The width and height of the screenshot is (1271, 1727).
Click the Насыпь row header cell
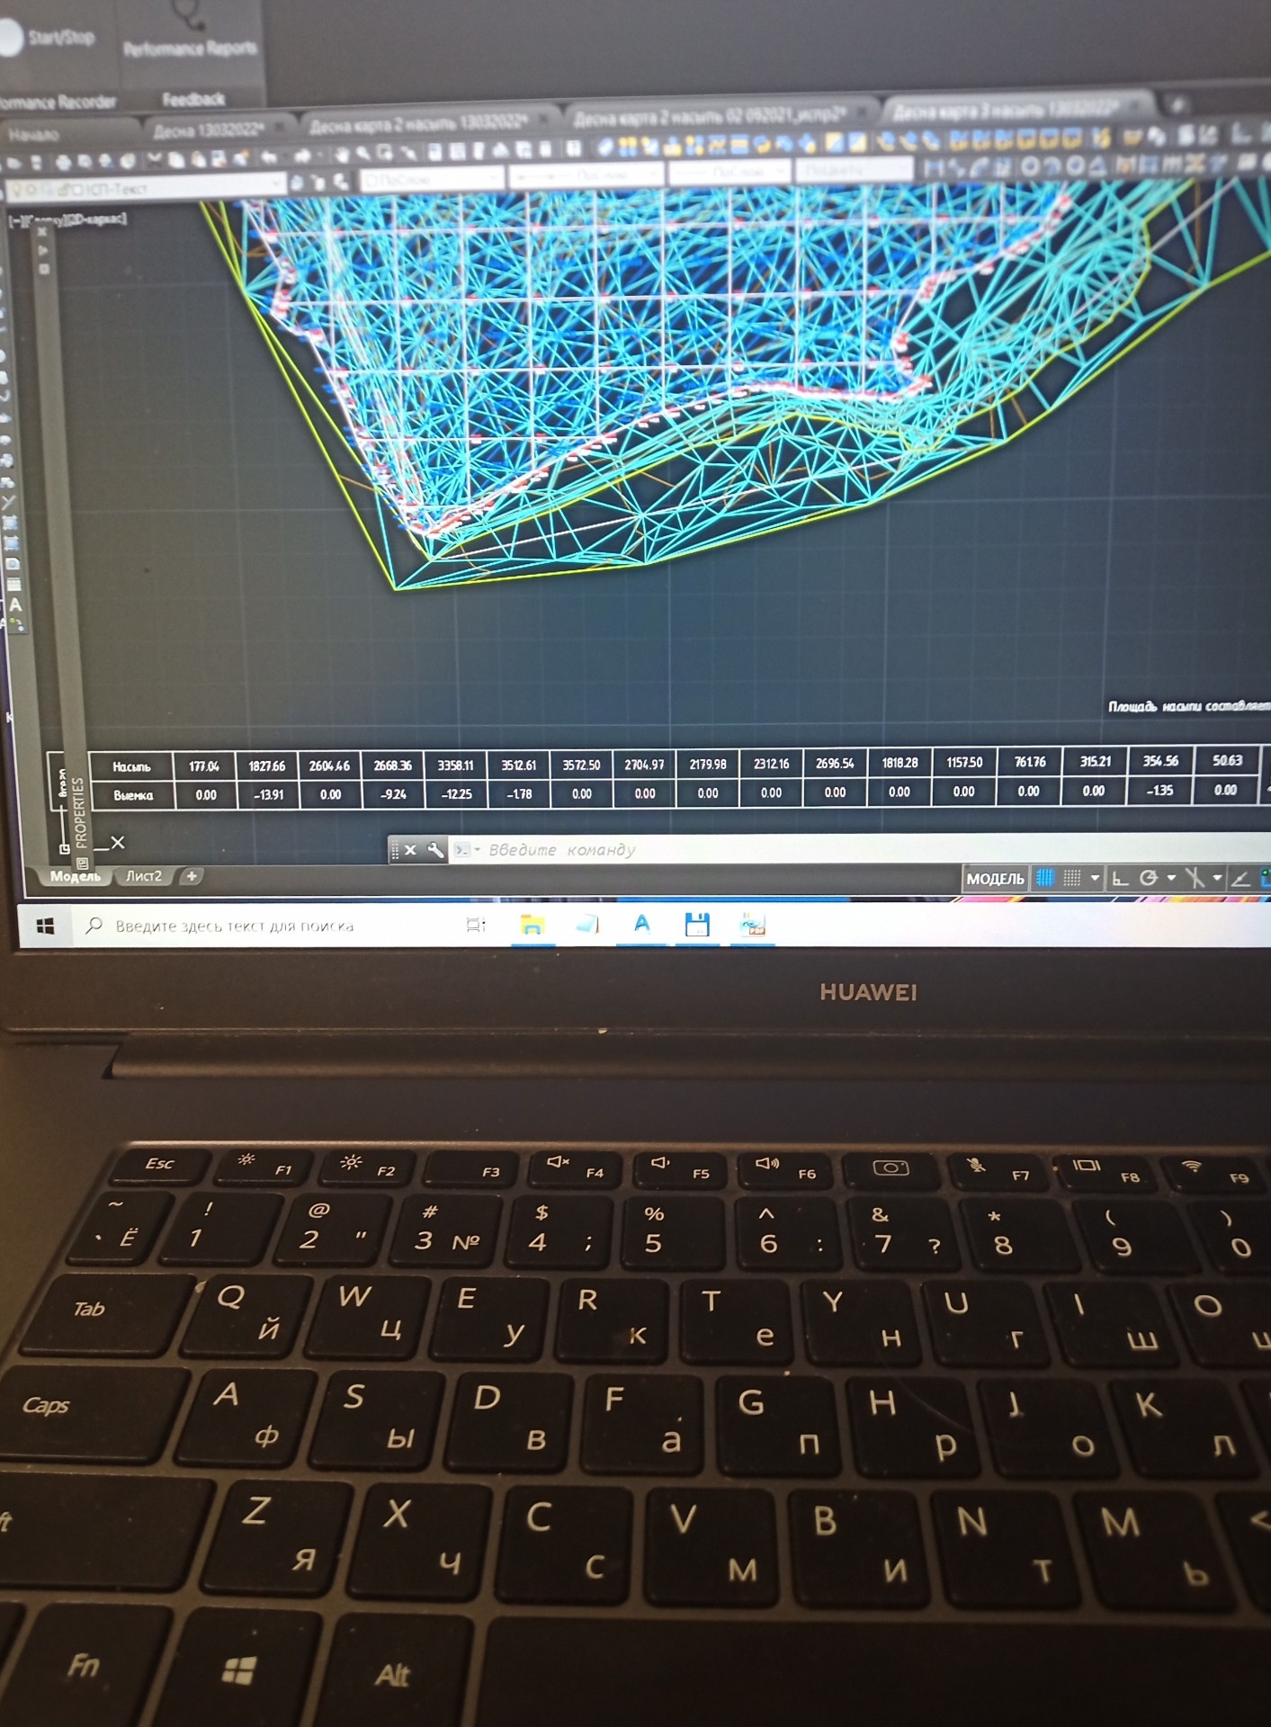131,766
